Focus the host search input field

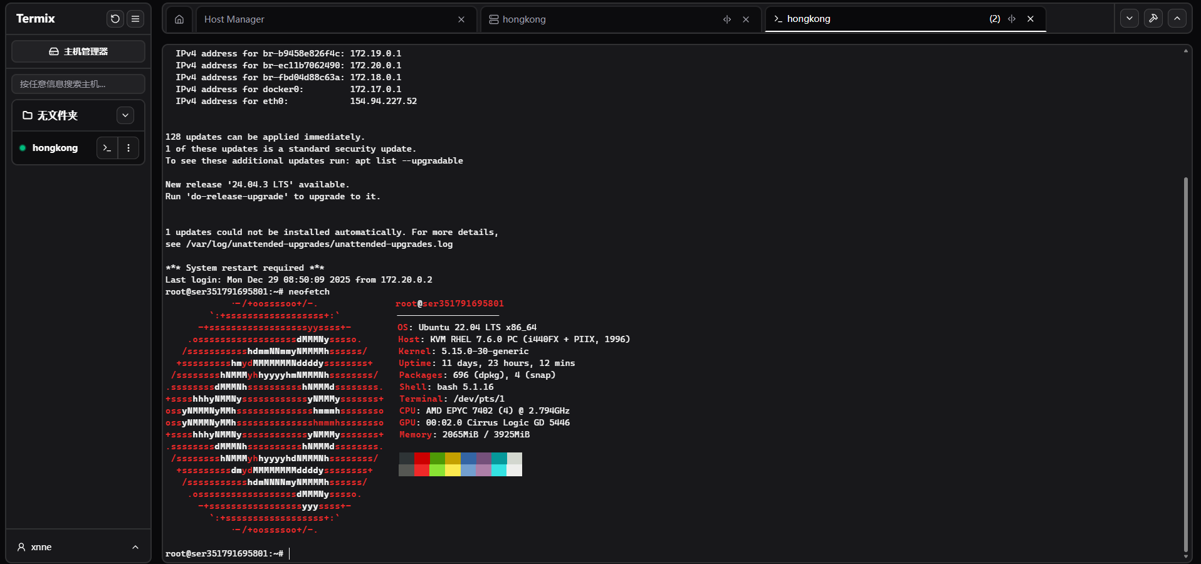click(78, 84)
